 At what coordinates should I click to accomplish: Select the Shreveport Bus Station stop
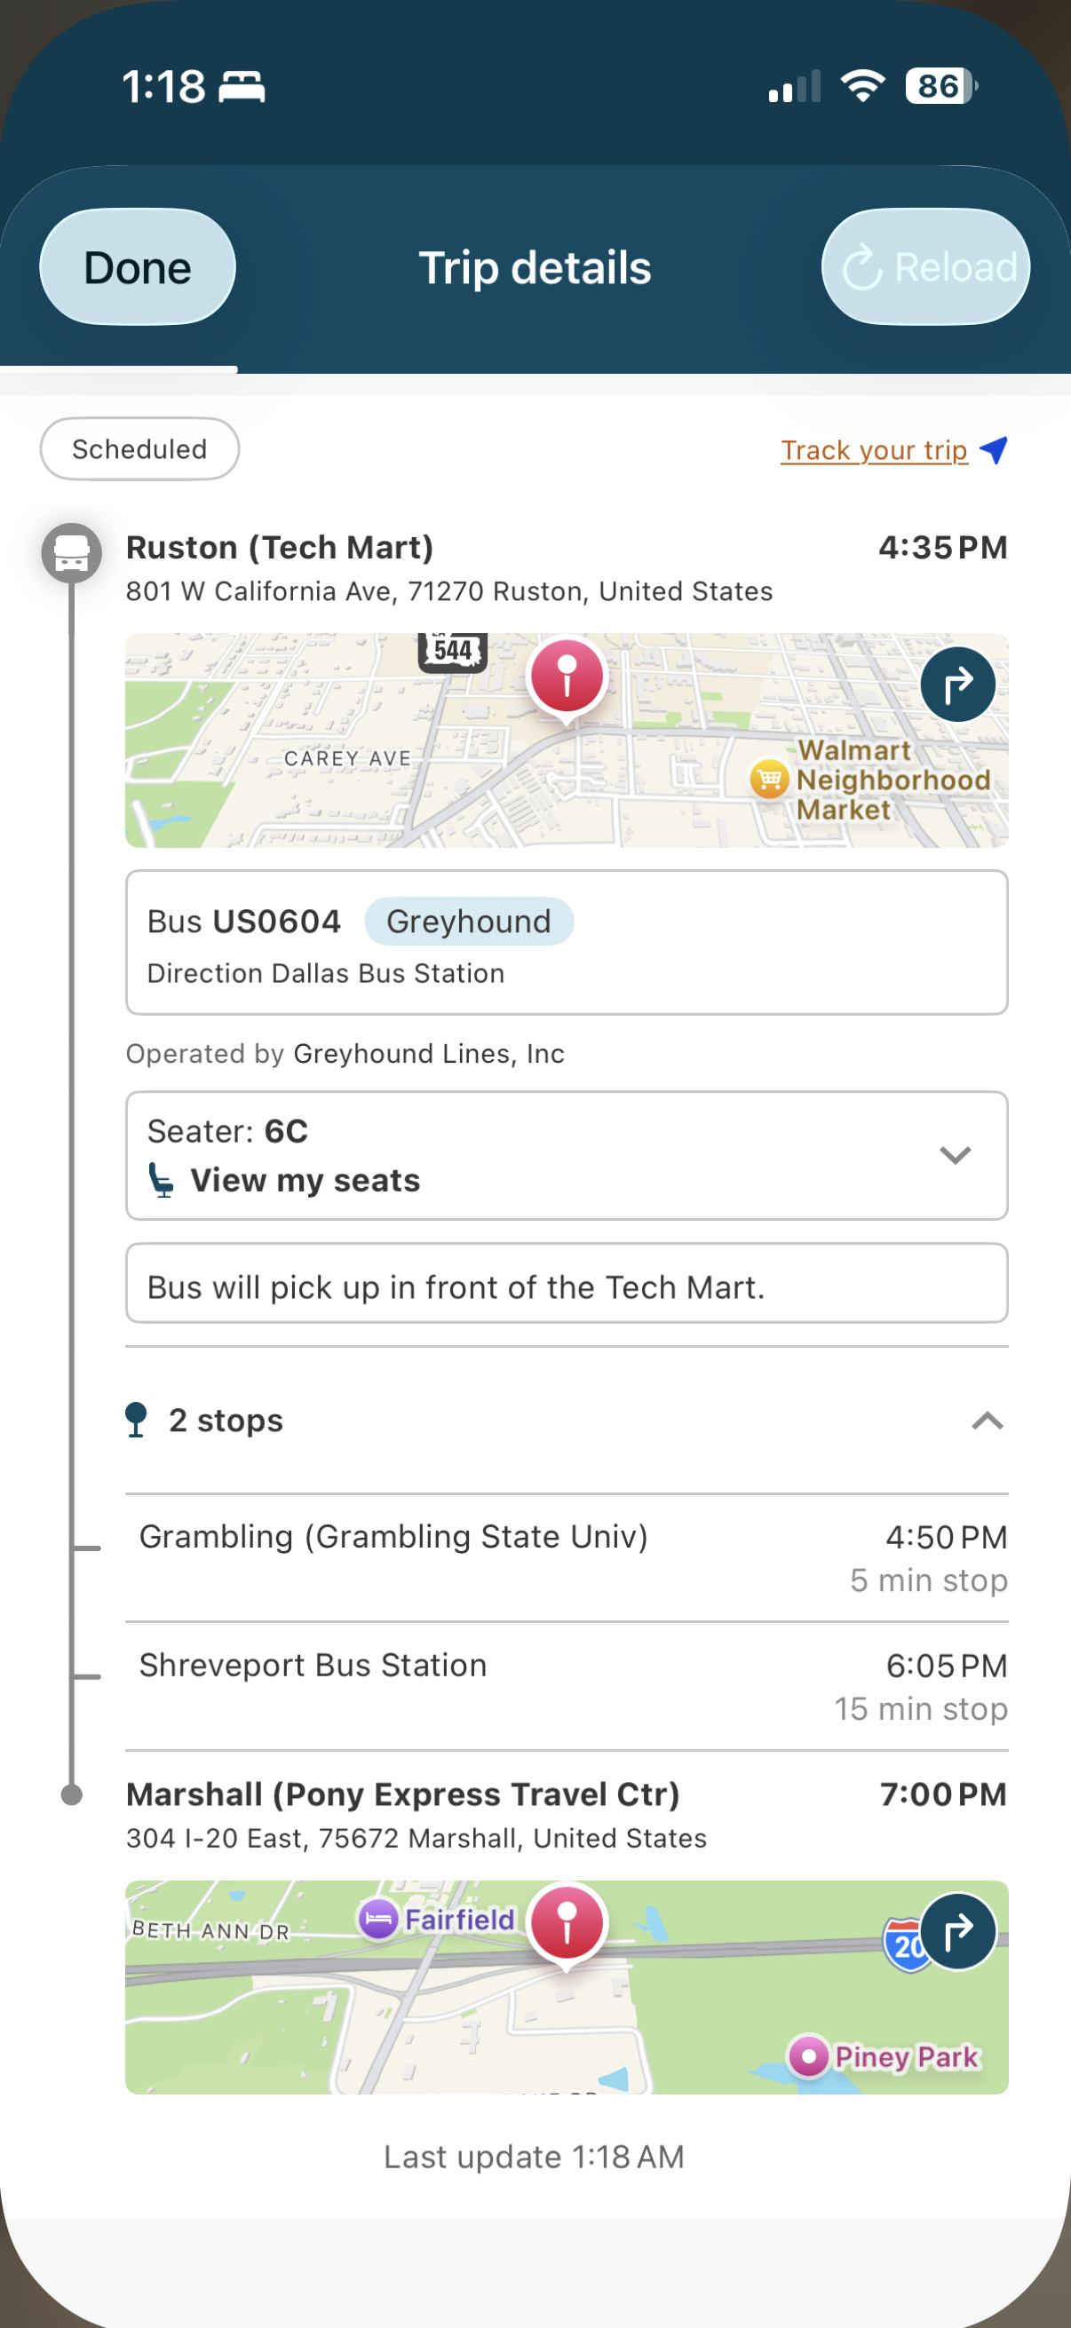pos(567,1685)
